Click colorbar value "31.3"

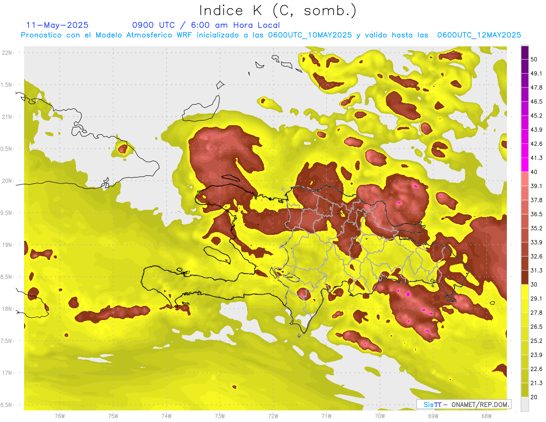click(x=537, y=270)
